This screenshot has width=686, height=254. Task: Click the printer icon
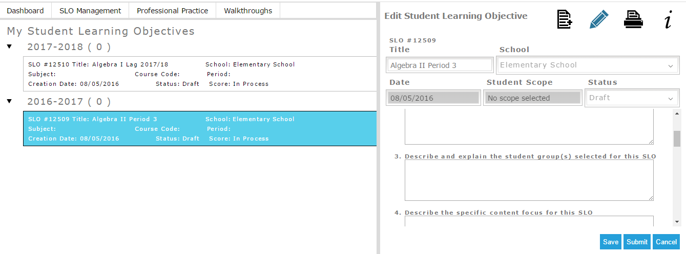pyautogui.click(x=633, y=19)
